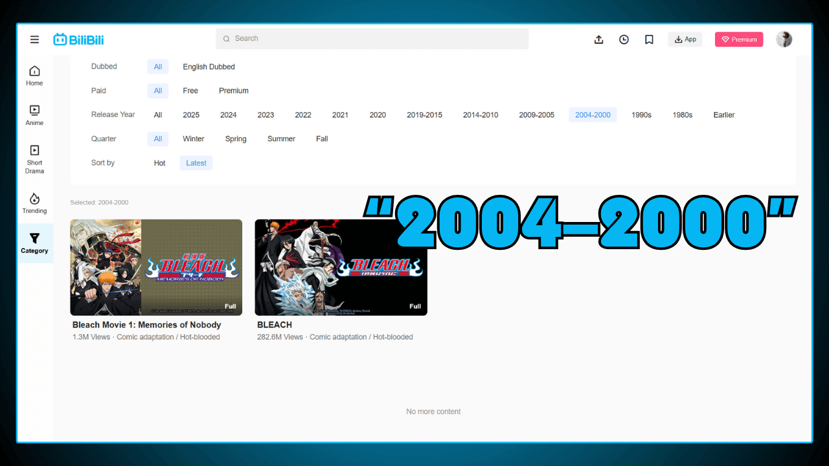829x466 pixels.
Task: Click the App download button
Action: pyautogui.click(x=685, y=39)
